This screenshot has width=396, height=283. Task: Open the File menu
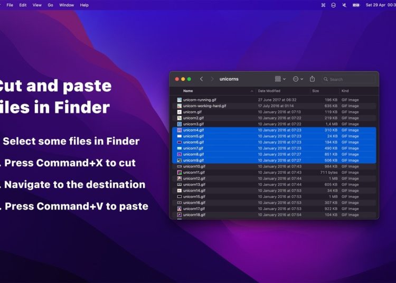(10, 5)
